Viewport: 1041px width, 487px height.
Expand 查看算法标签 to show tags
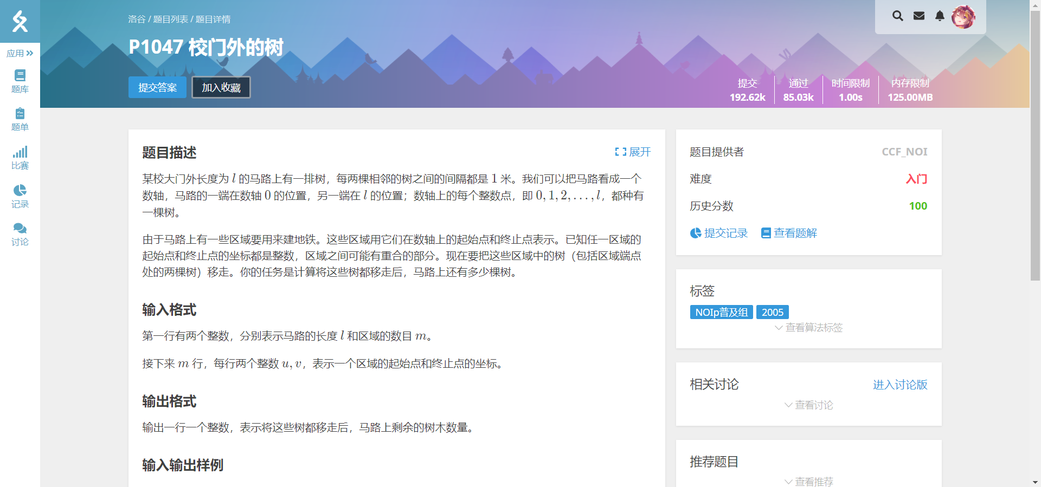point(808,328)
